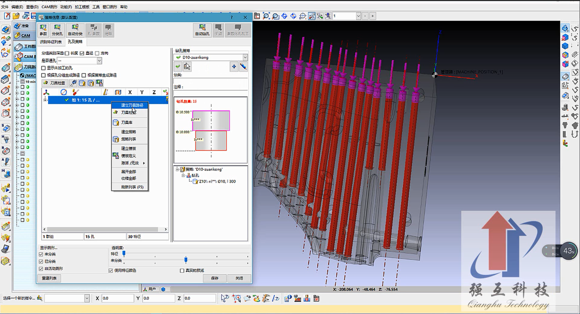The height and width of the screenshot is (314, 580).
Task: Open the 工具 menu in menu bar
Action: [96, 7]
